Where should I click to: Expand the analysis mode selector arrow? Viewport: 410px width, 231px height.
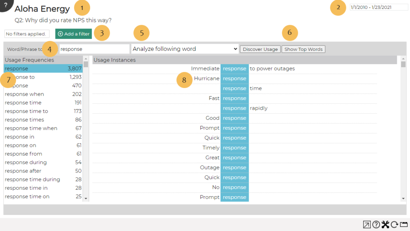click(x=235, y=48)
